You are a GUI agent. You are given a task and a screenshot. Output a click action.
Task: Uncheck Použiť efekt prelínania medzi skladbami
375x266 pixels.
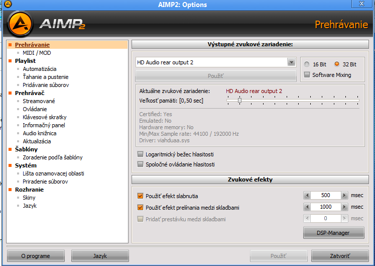[x=141, y=208]
